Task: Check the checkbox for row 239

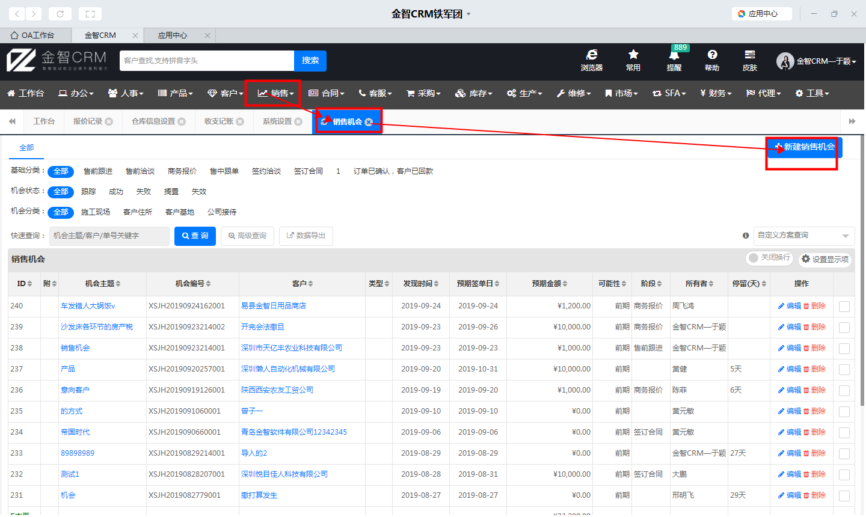Action: pos(844,328)
